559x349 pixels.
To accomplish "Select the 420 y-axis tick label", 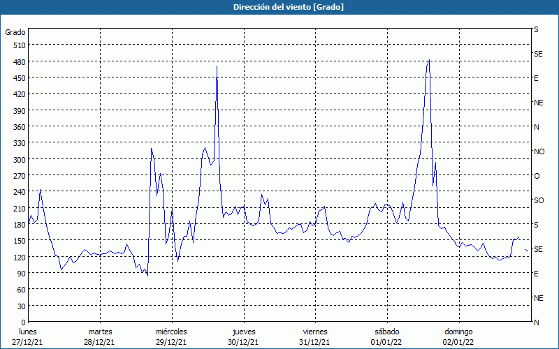I will point(20,94).
